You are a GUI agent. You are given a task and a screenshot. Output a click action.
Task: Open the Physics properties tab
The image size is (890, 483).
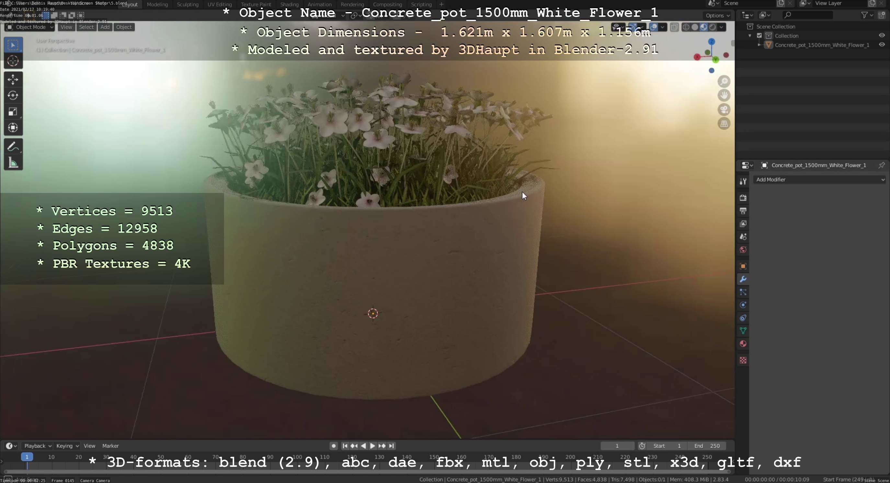pos(743,305)
